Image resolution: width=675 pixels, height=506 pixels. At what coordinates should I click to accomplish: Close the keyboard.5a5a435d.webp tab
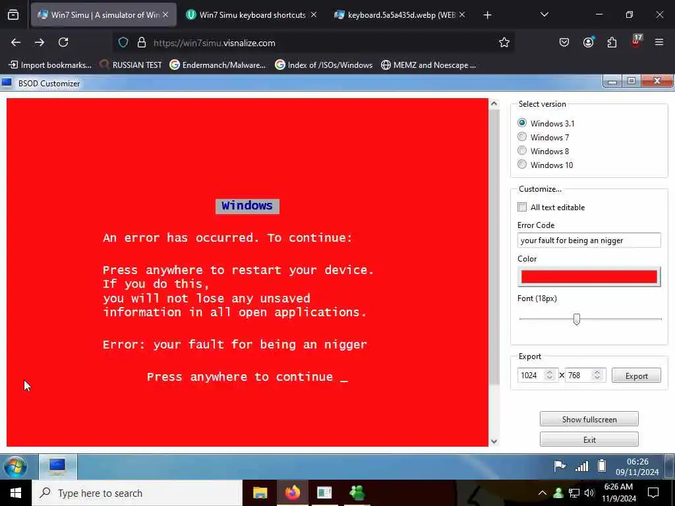pos(462,14)
